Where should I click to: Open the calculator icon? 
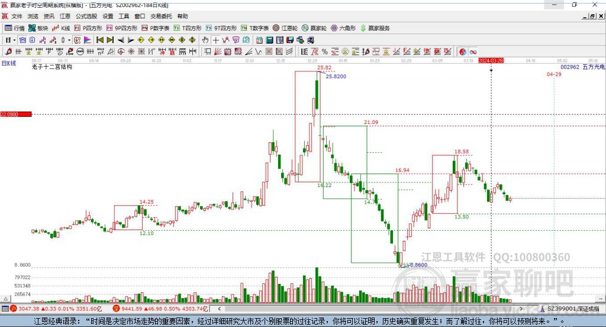pos(269,40)
